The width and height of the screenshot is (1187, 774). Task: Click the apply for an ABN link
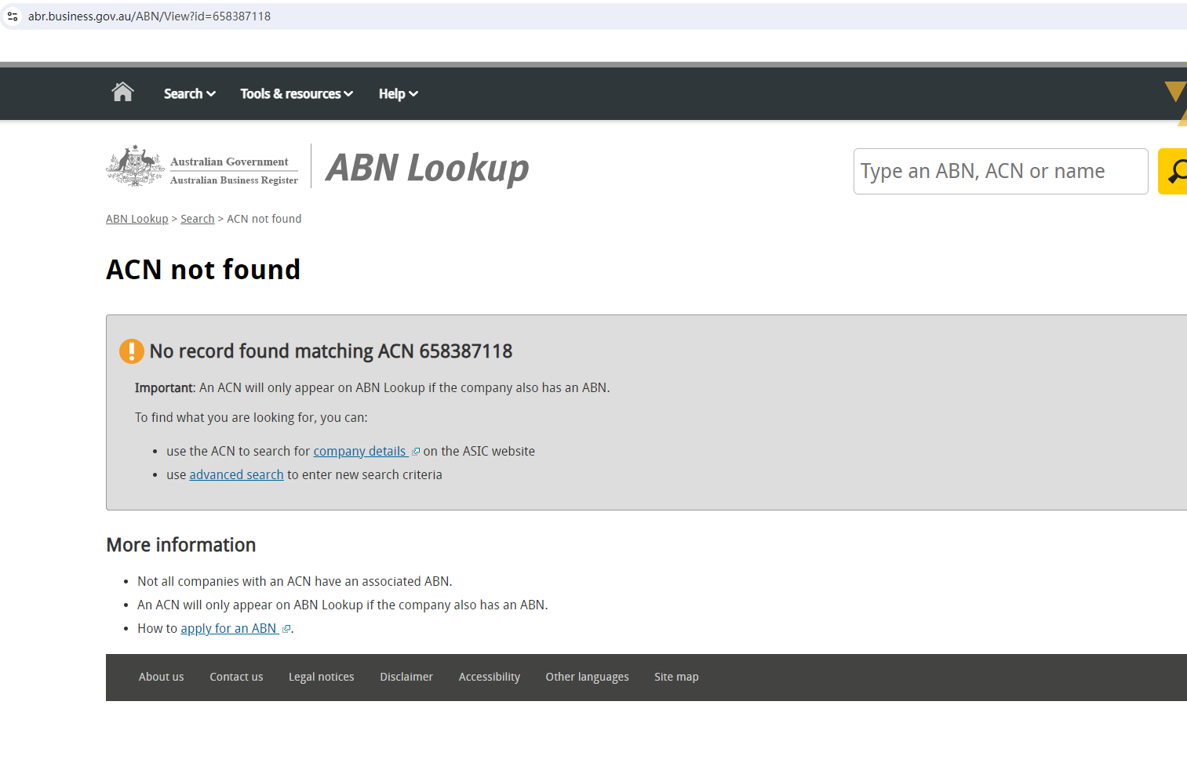tap(228, 629)
